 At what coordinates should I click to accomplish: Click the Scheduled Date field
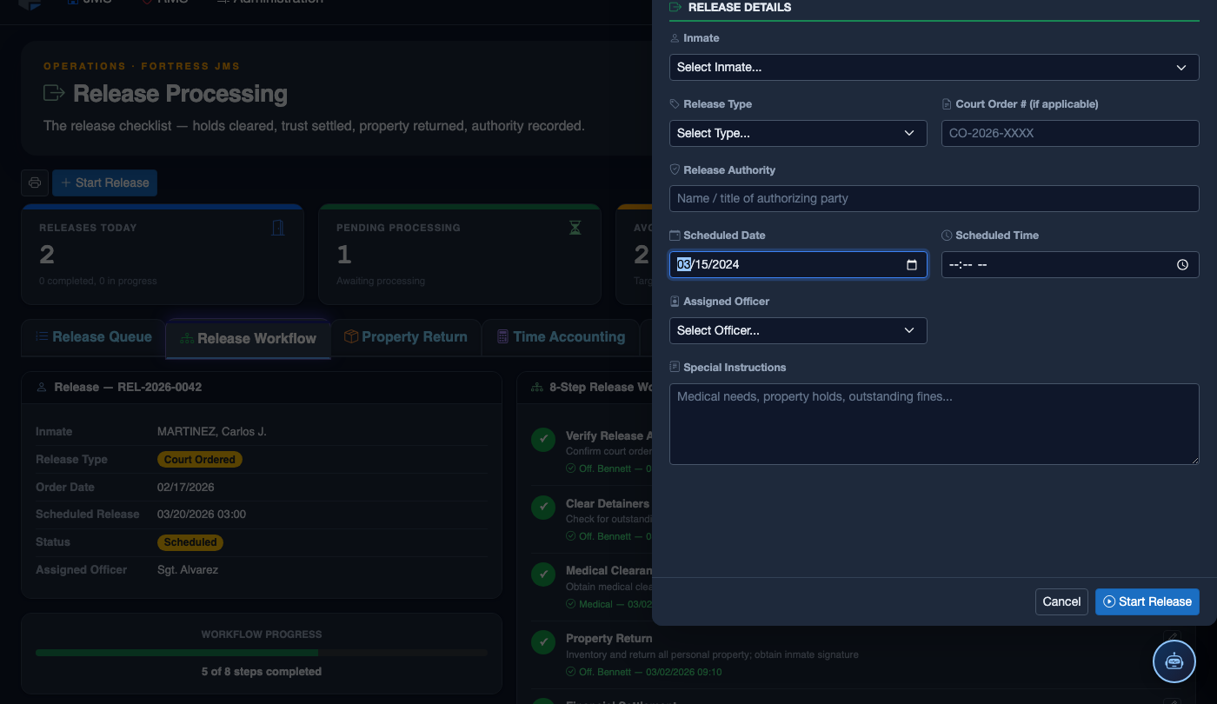pyautogui.click(x=798, y=264)
